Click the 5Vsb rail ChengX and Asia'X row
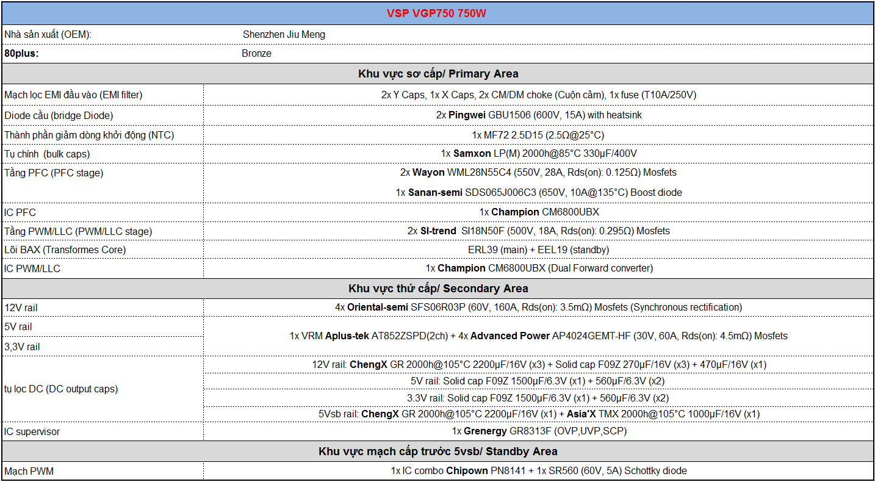Viewport: 875px width, 482px height. coord(538,414)
